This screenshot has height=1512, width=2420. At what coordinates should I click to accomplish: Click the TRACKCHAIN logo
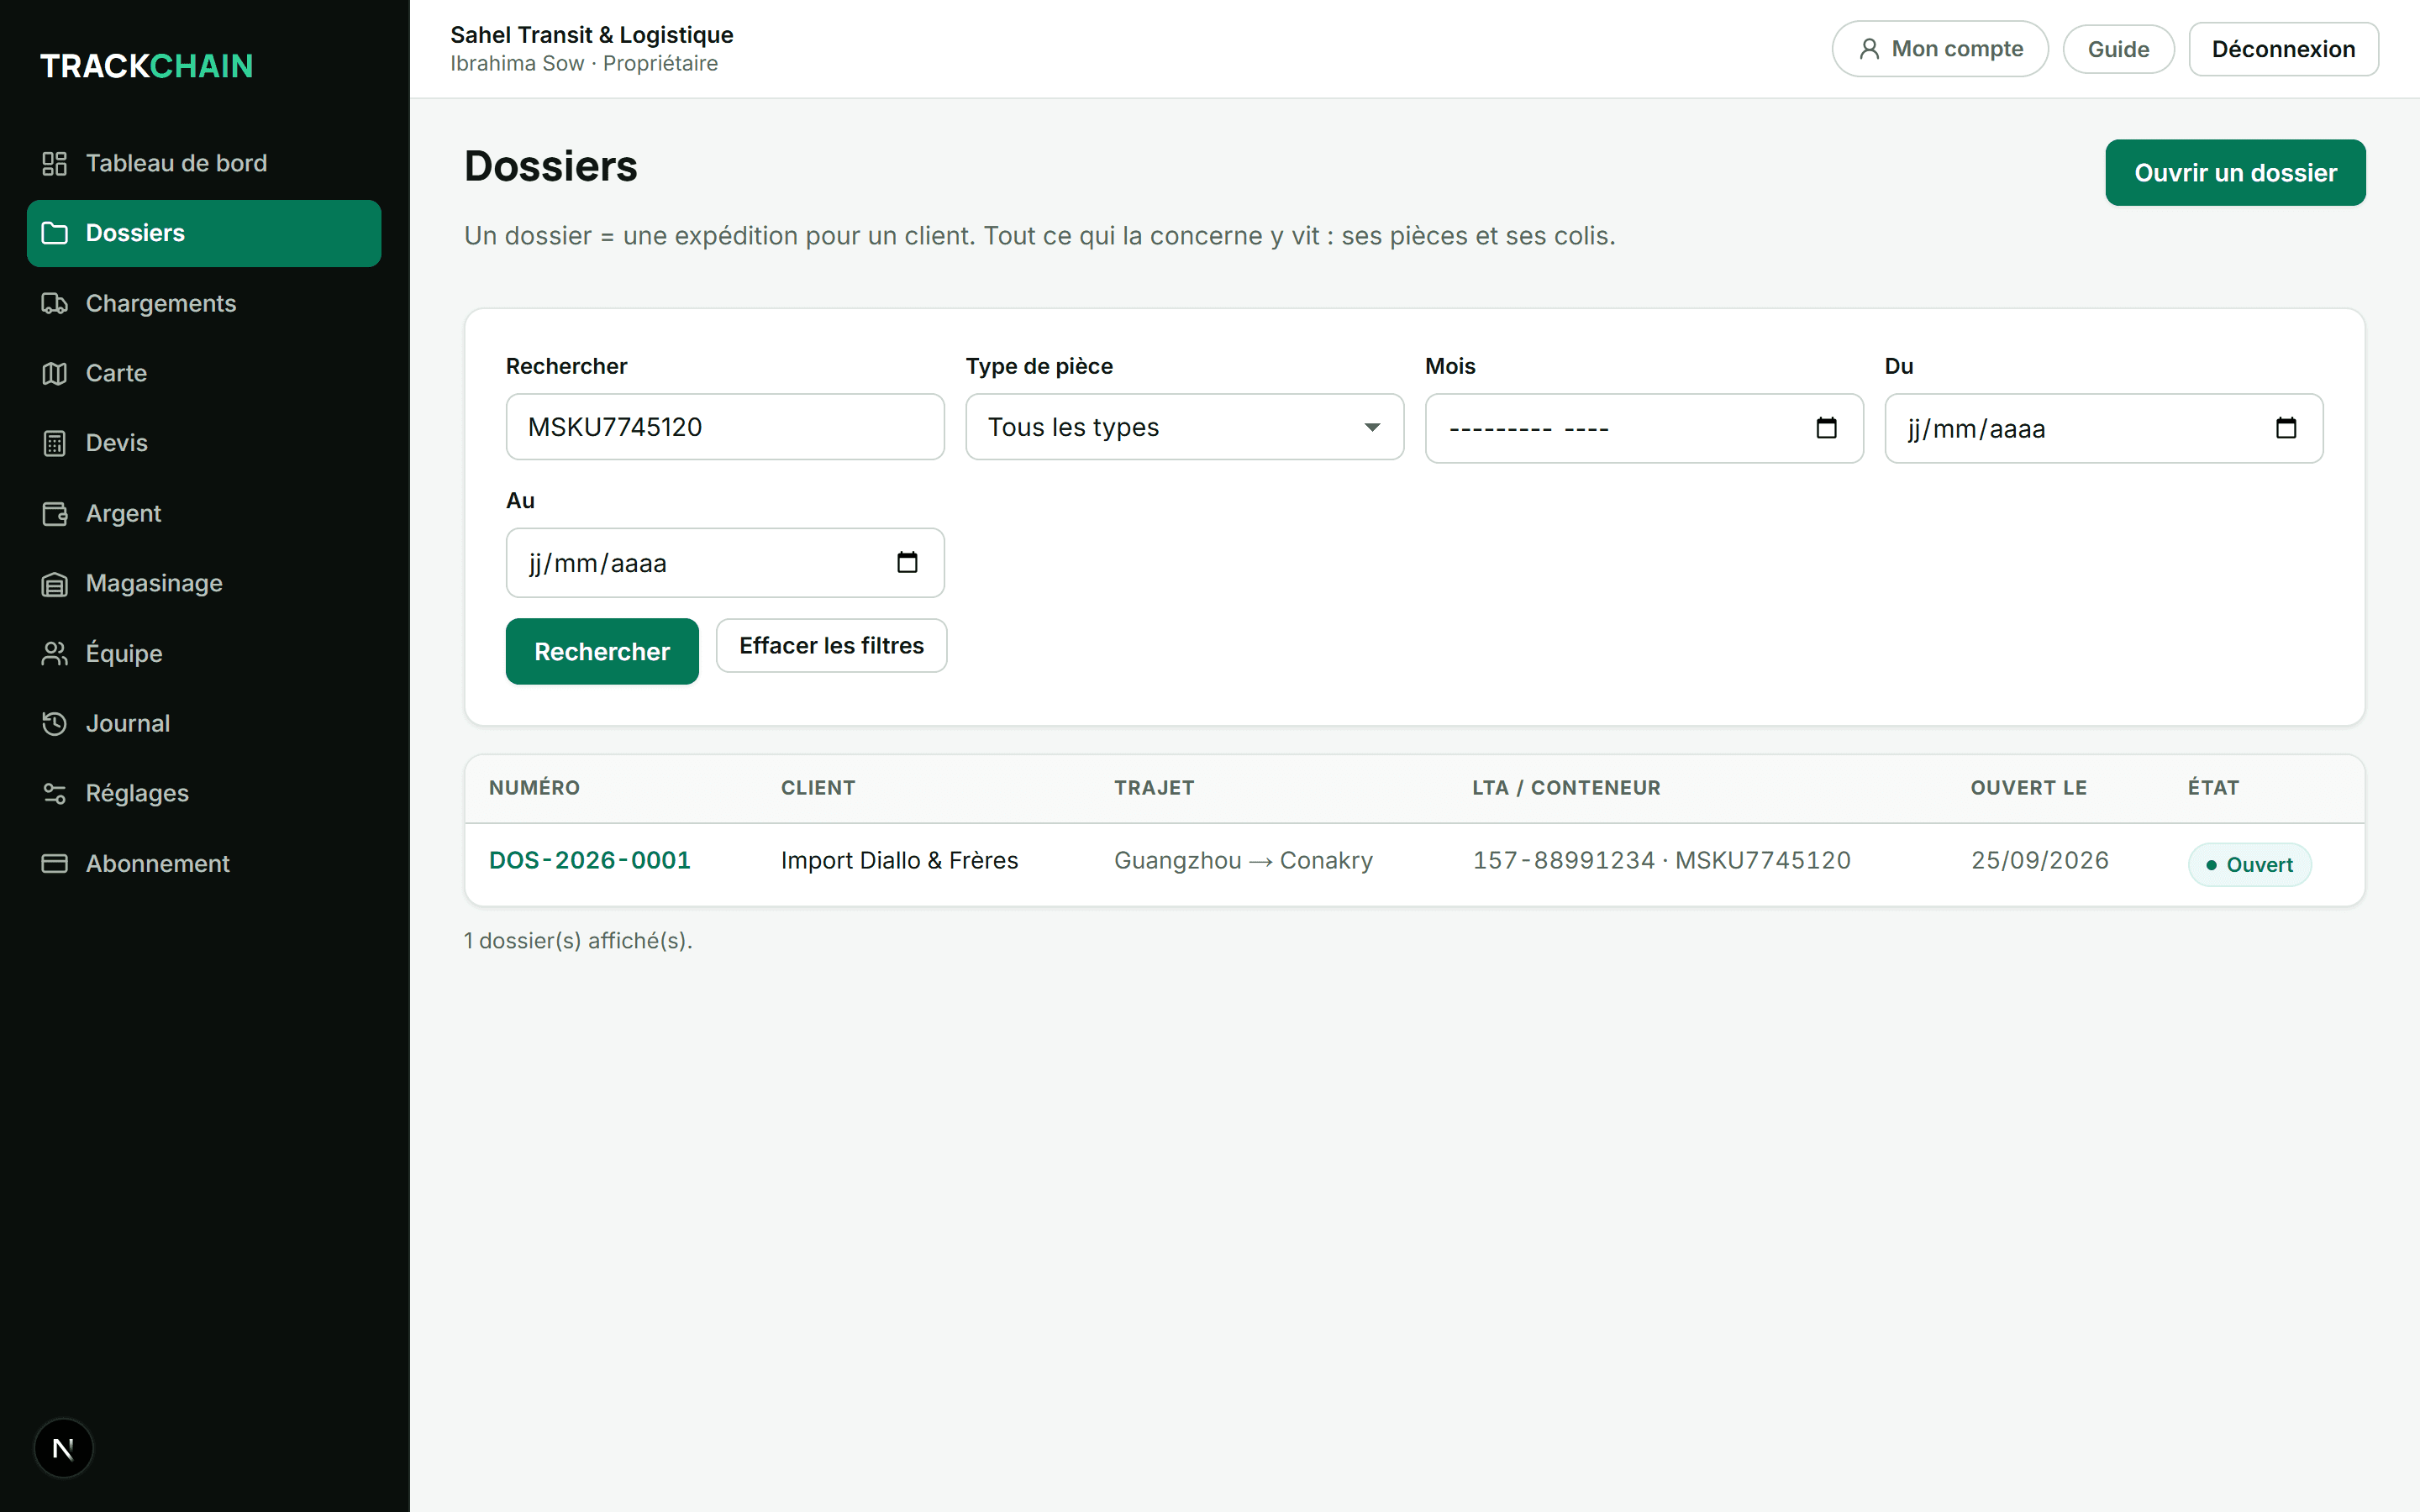coord(147,66)
